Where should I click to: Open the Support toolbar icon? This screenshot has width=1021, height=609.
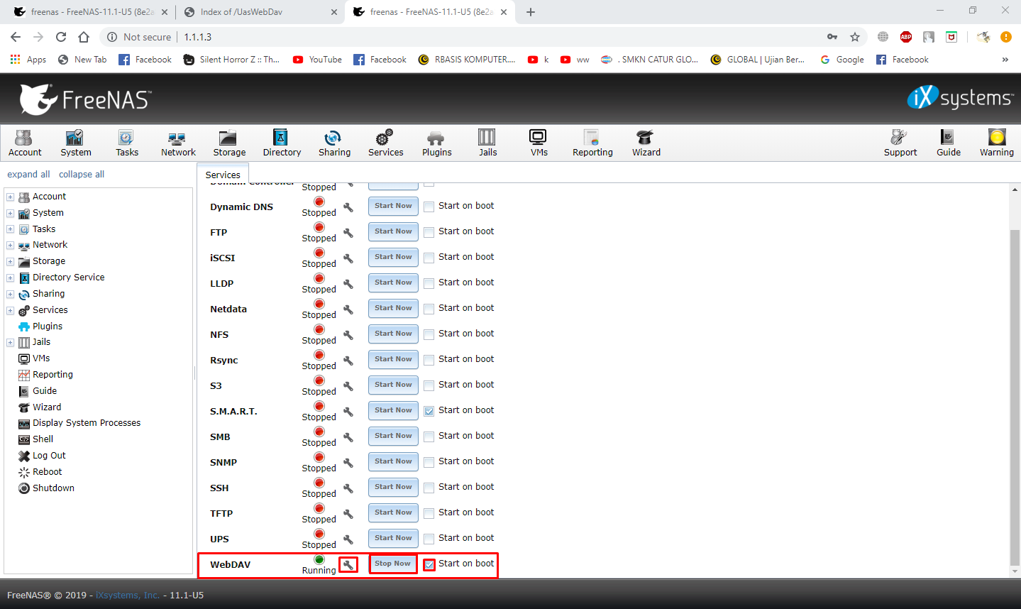coord(900,143)
